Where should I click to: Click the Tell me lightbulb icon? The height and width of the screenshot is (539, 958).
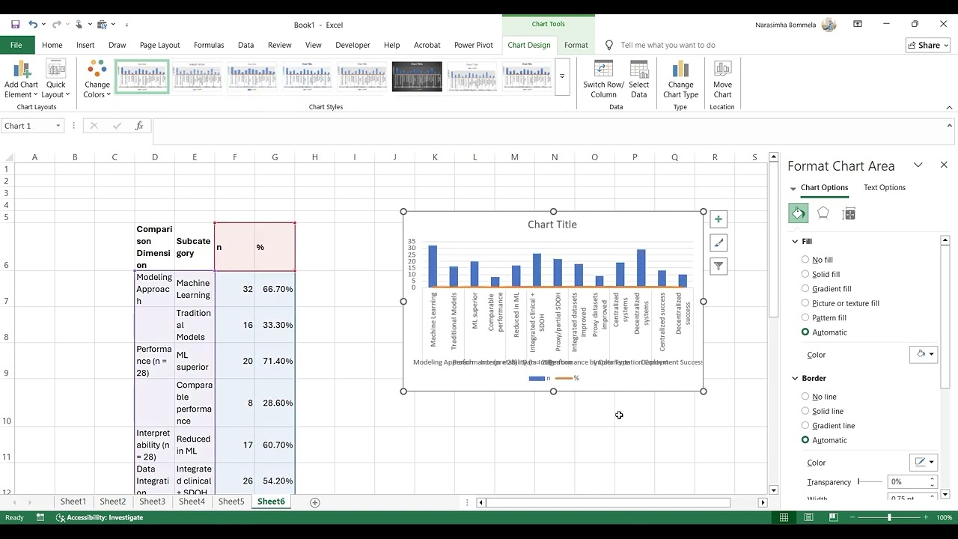[608, 45]
